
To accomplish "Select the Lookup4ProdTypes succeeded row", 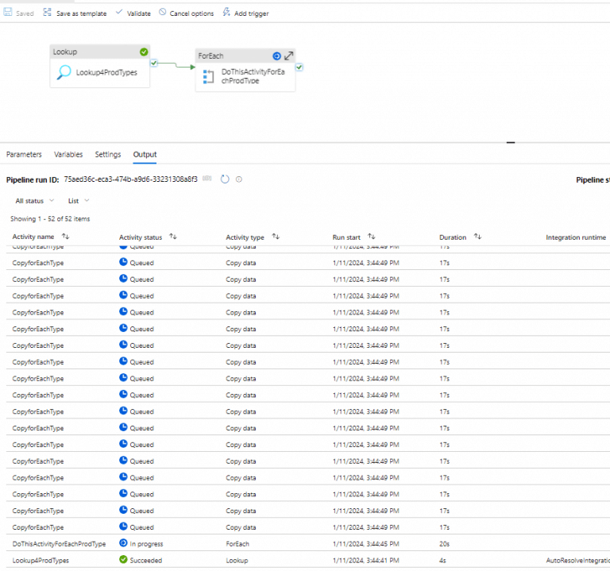I will [41, 560].
